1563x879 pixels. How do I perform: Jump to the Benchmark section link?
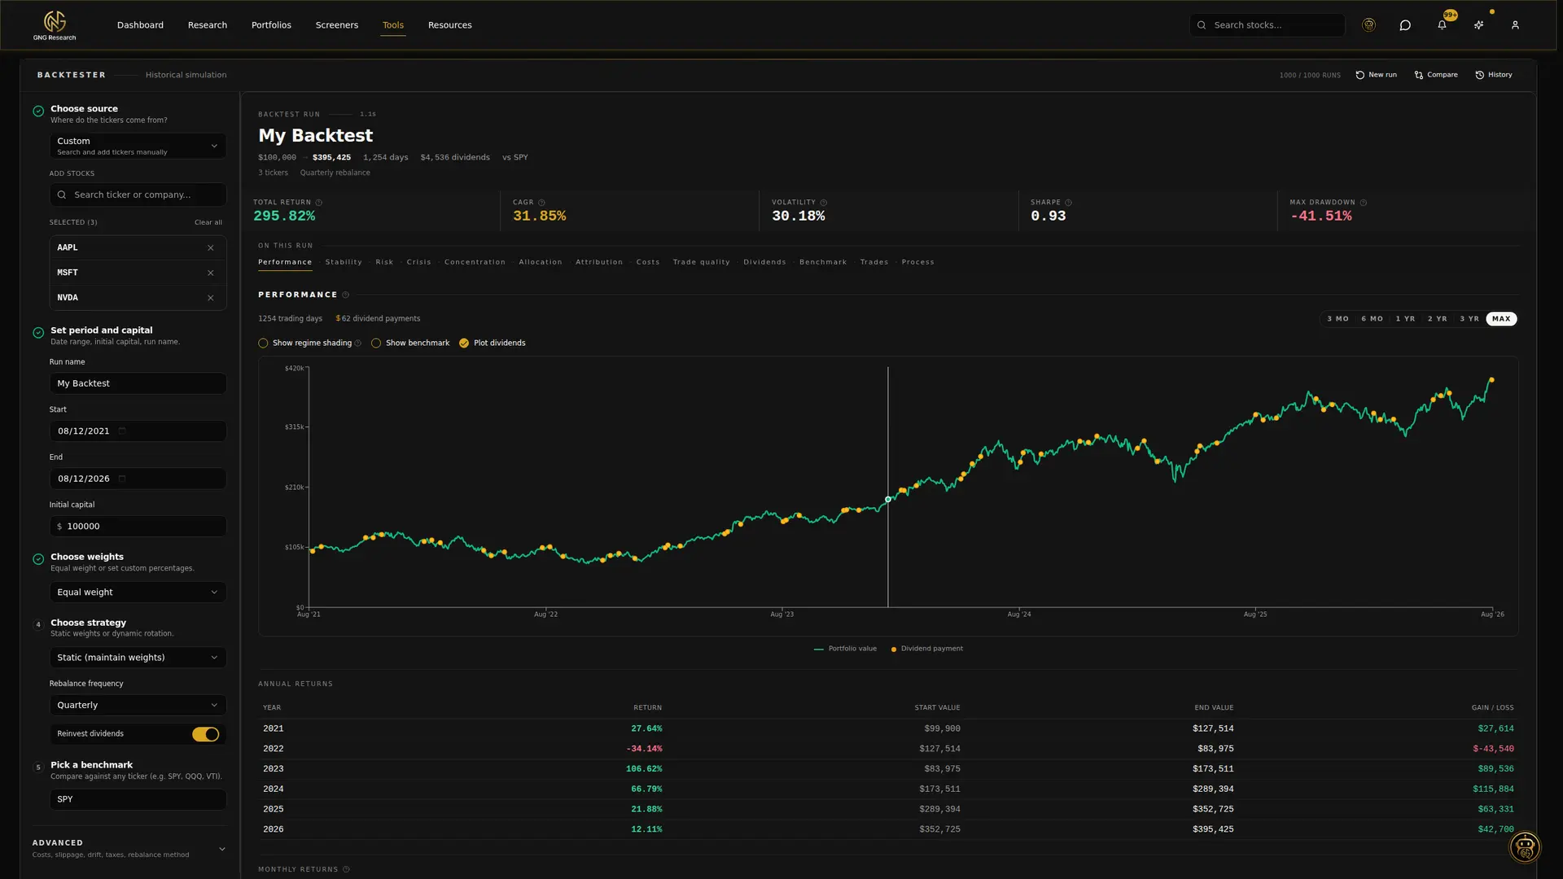click(x=823, y=263)
